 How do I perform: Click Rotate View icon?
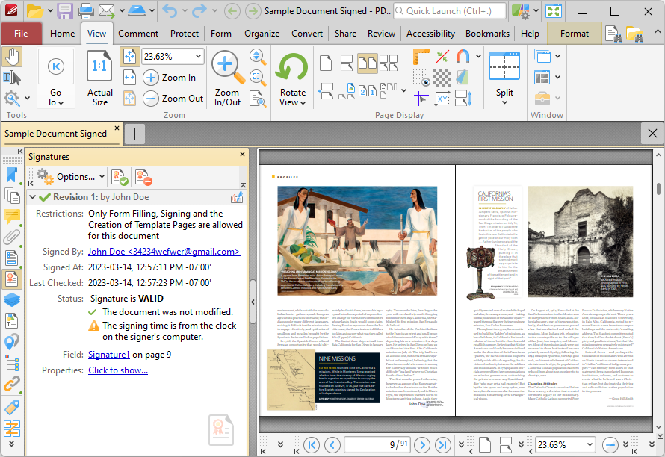point(292,67)
